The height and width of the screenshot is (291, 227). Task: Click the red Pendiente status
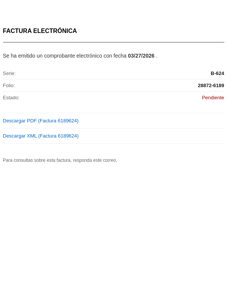point(213,98)
